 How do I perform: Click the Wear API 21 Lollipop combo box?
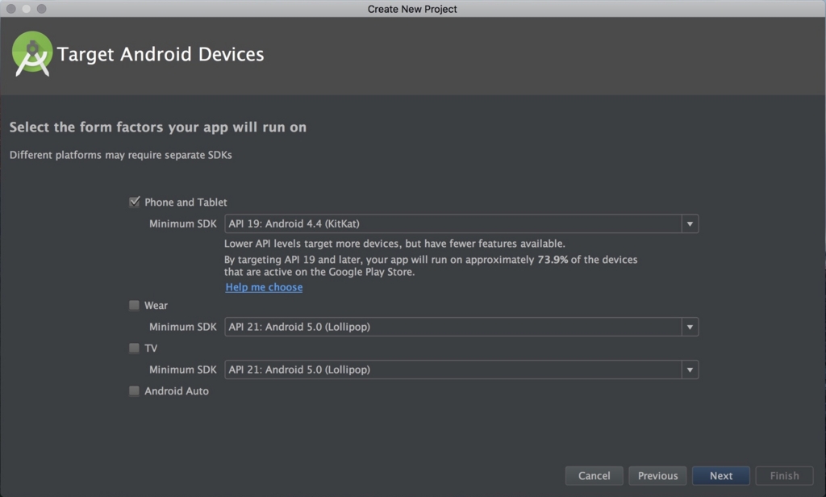452,327
